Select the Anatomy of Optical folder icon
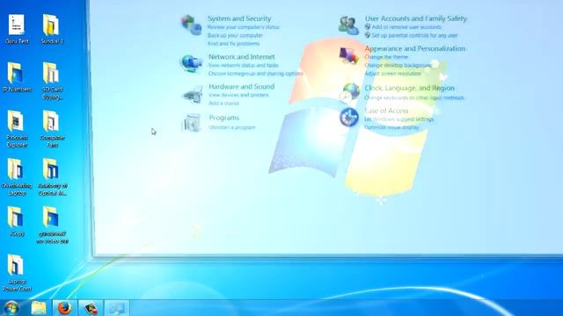Screen dimensions: 563x316 pos(51,169)
